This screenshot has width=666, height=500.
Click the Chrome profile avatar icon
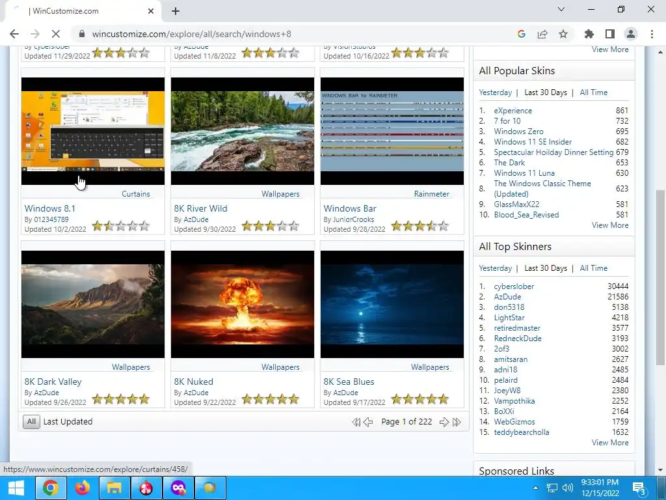tap(631, 34)
